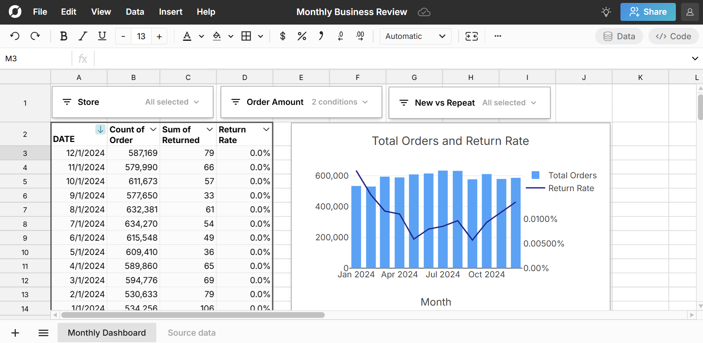703x343 pixels.
Task: Increase decimal places
Action: (x=360, y=36)
